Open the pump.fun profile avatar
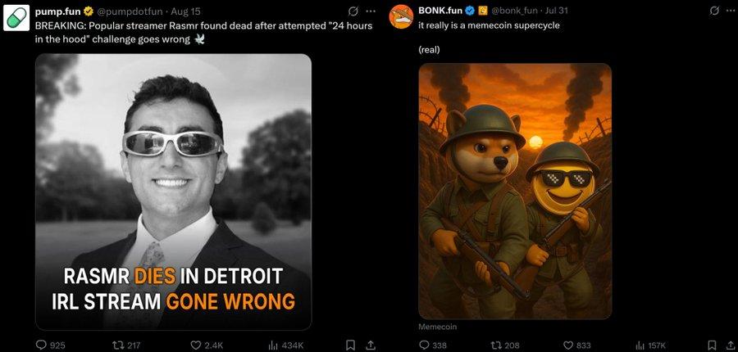Image resolution: width=738 pixels, height=352 pixels. click(x=17, y=17)
